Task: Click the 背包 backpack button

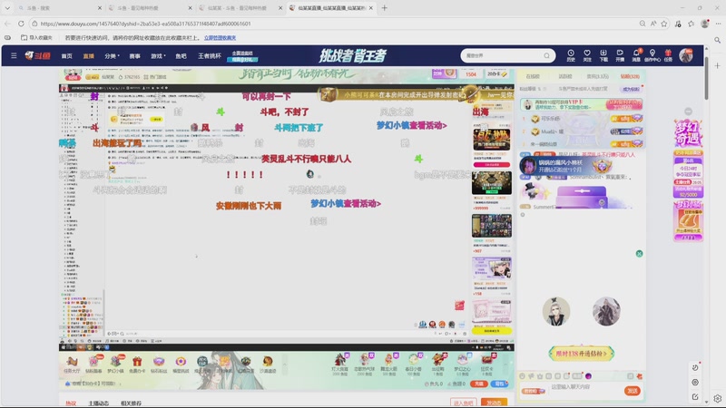Action: coord(500,384)
